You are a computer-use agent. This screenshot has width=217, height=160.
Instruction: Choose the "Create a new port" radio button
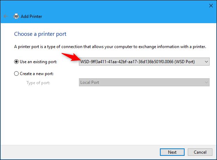16,74
